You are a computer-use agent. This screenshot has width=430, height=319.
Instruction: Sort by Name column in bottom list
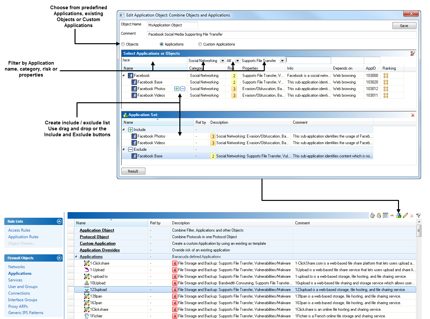[111, 223]
